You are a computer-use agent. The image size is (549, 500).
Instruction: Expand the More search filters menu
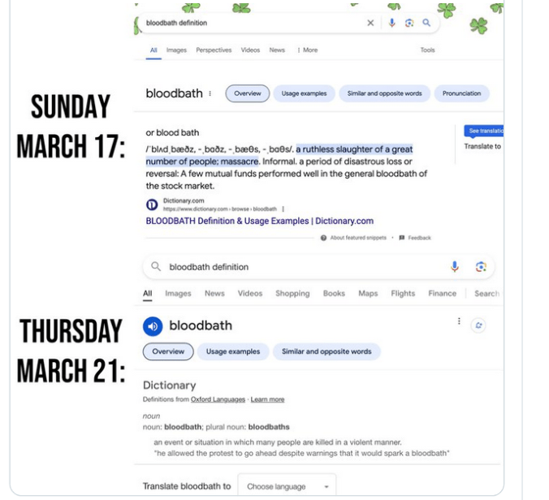(x=308, y=50)
